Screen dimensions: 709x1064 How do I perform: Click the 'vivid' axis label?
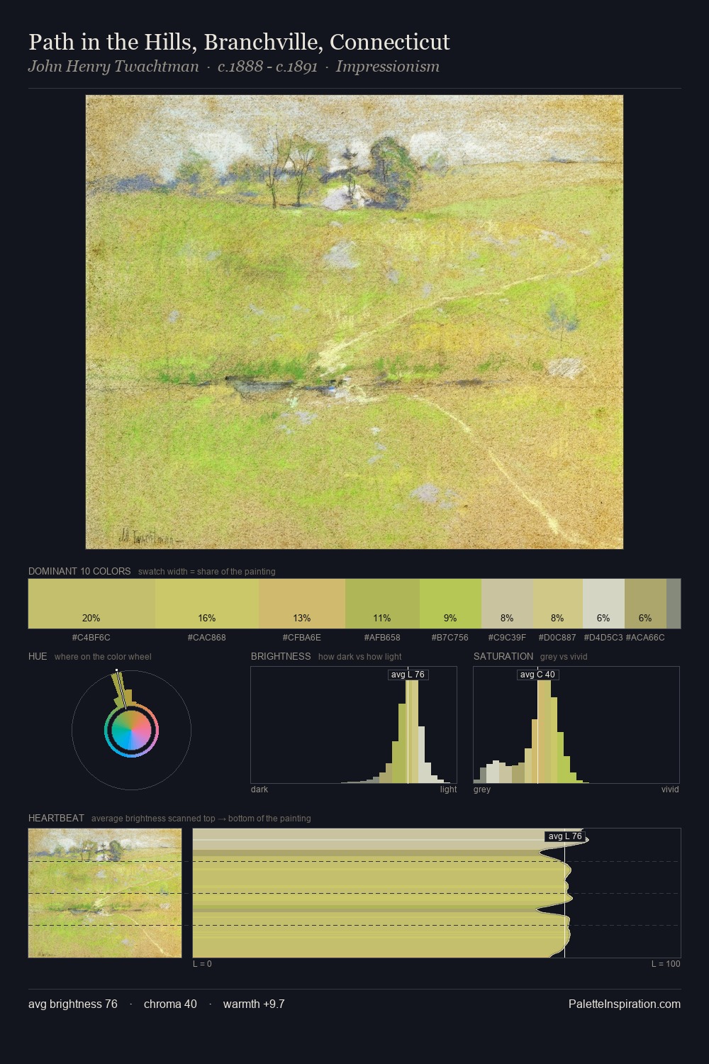(670, 789)
